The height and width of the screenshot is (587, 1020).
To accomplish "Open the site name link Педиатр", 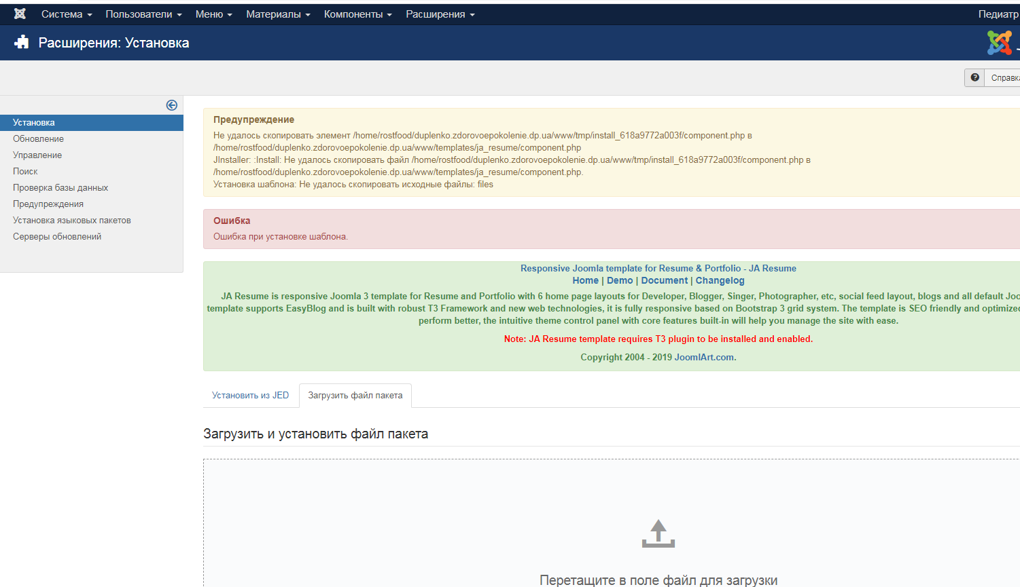I will point(999,14).
